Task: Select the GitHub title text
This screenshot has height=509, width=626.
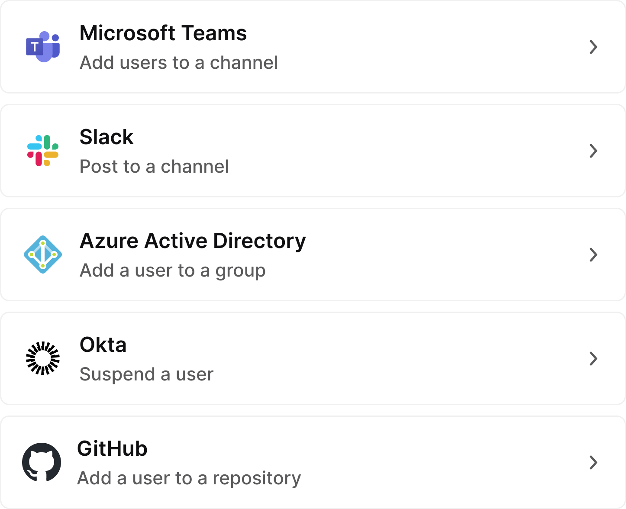Action: (x=113, y=449)
